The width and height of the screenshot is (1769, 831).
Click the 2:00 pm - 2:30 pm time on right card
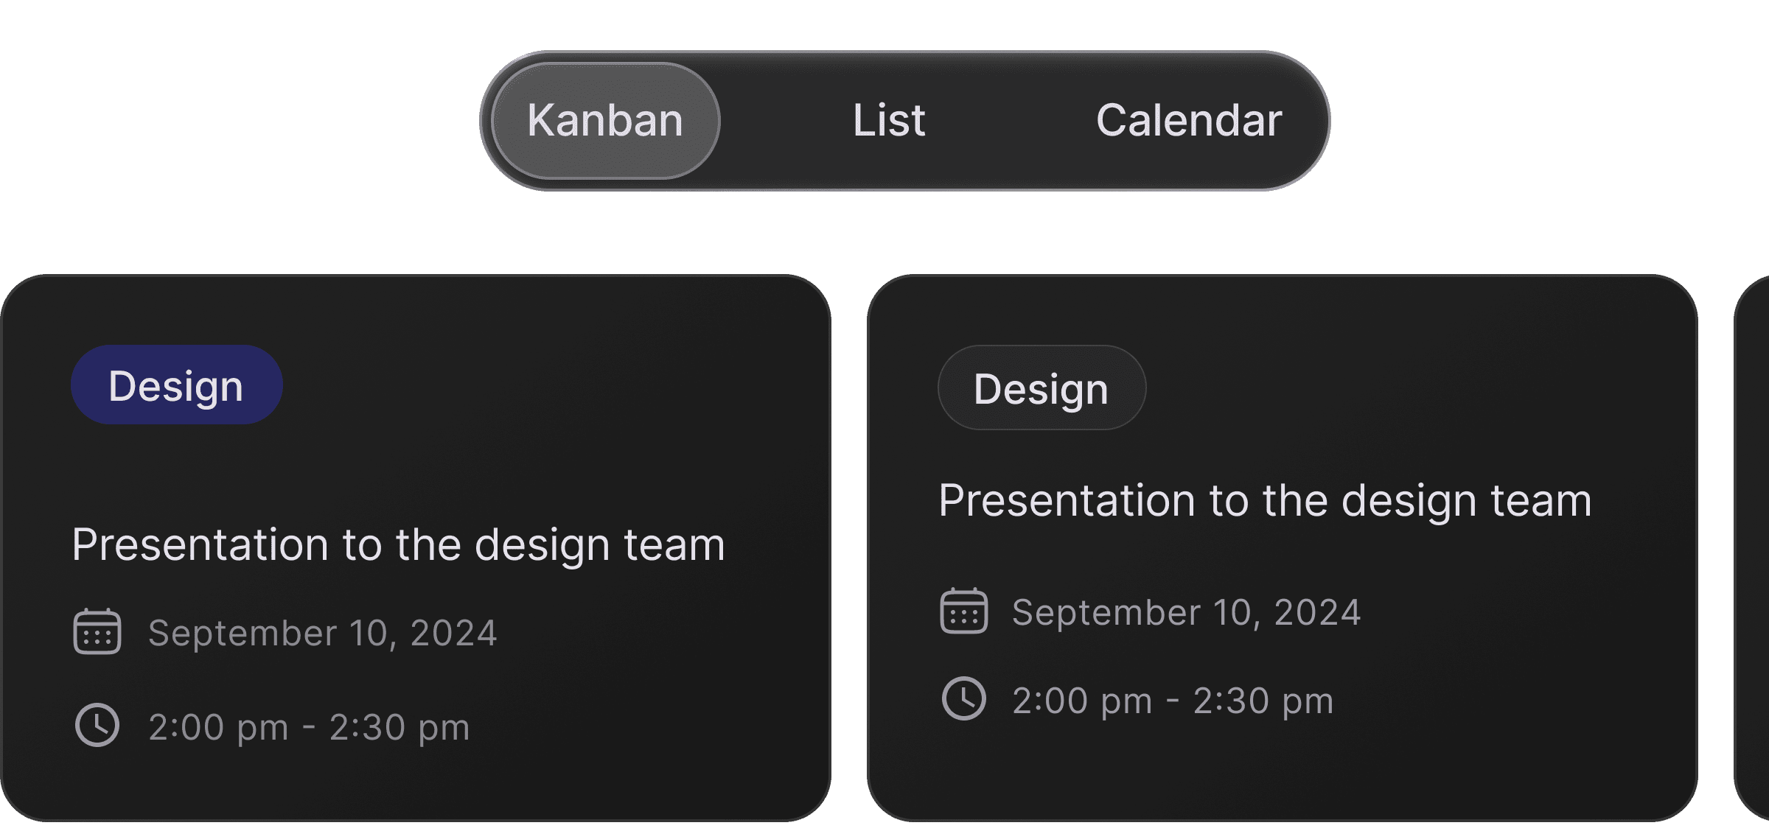click(1173, 701)
